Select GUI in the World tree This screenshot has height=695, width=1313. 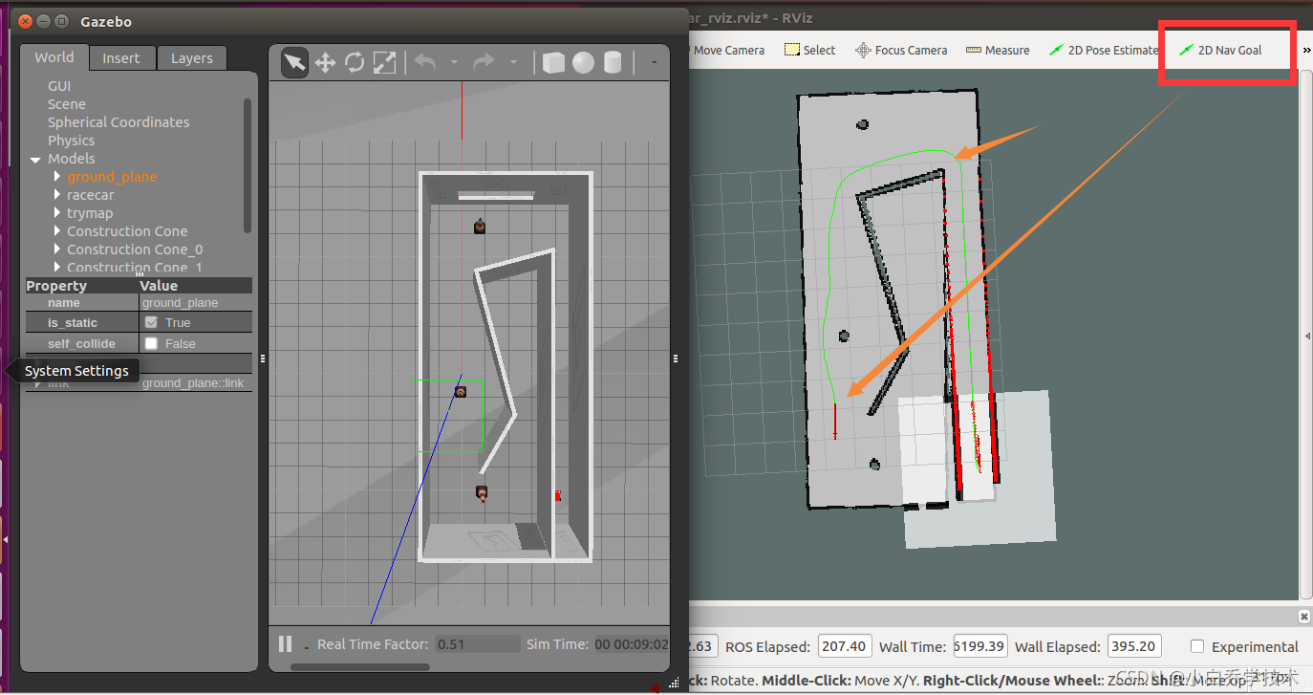[59, 86]
